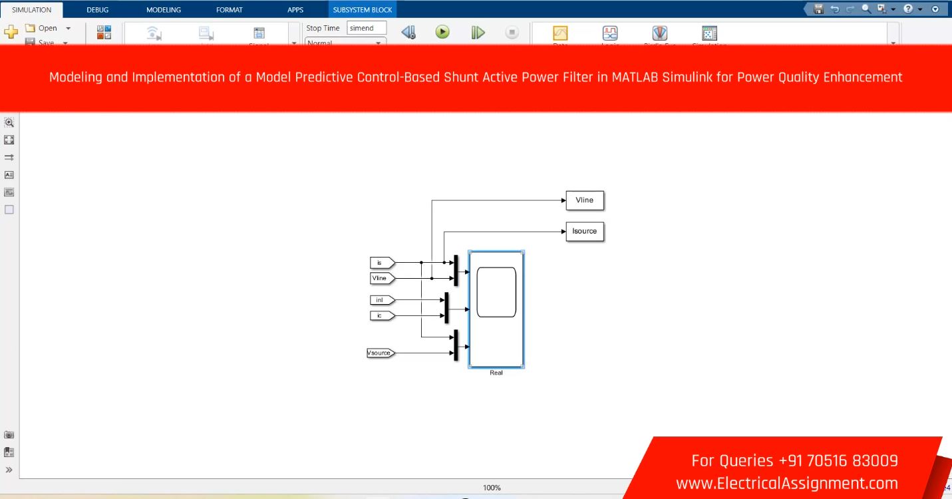This screenshot has width=952, height=499.
Task: Open the Bird's-Eye Scope icon
Action: pyautogui.click(x=659, y=33)
